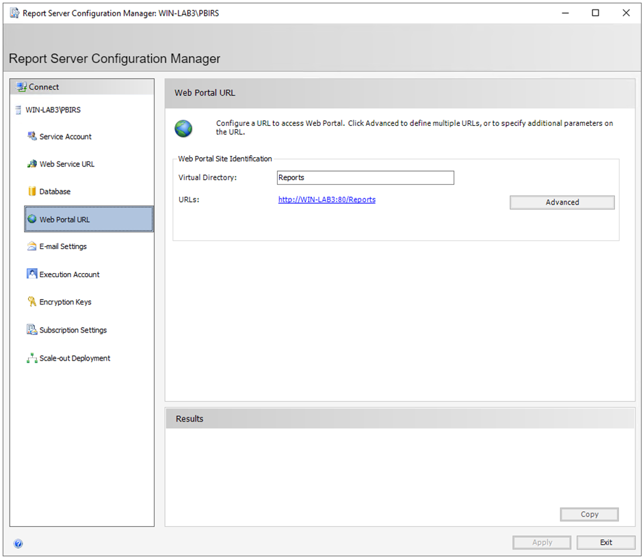Screen dimensions: 643x557
Task: Click the Database cylinder icon
Action: point(32,191)
